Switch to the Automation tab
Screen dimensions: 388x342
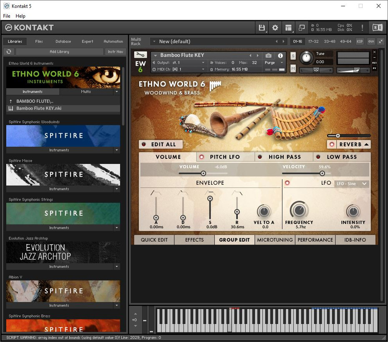tap(113, 41)
